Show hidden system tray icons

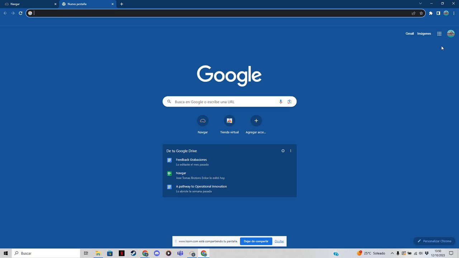point(392,253)
